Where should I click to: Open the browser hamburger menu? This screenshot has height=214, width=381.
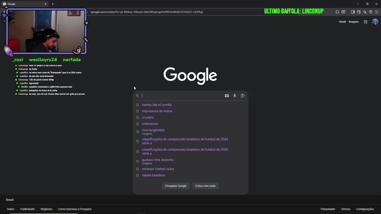tap(377, 12)
